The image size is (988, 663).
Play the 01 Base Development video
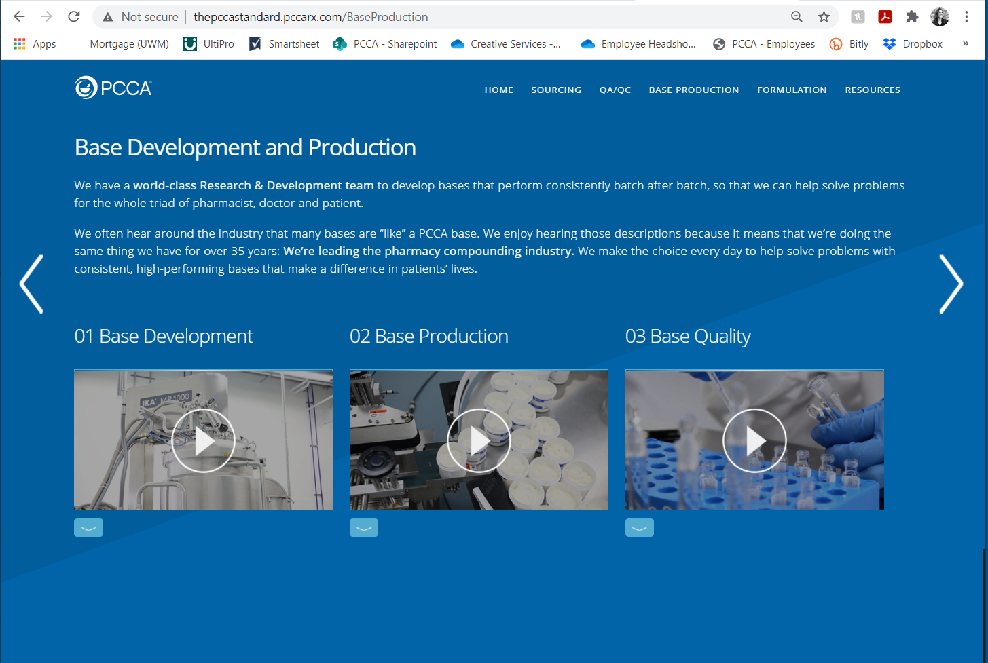click(x=203, y=441)
